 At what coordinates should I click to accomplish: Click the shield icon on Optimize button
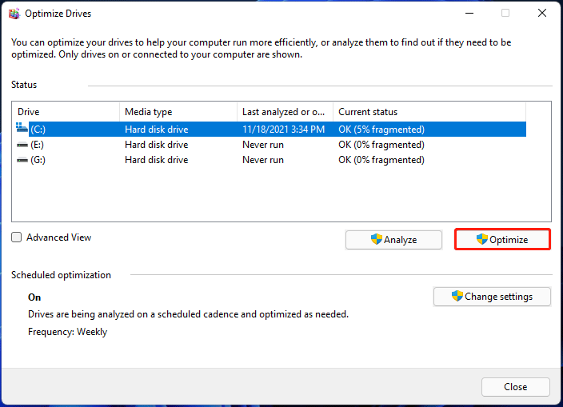[x=482, y=239]
